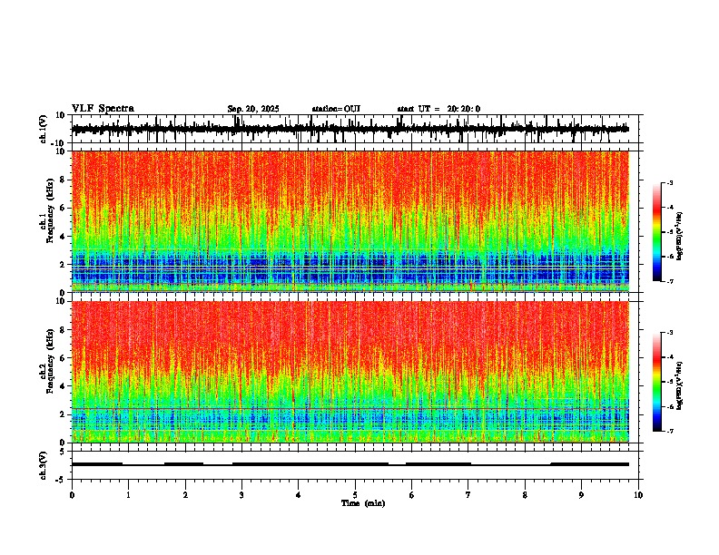Click the ch.2 color scale bar
Viewport: 719px width, 555px height.
(657, 382)
